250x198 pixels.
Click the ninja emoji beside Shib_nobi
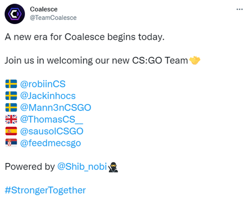point(113,167)
